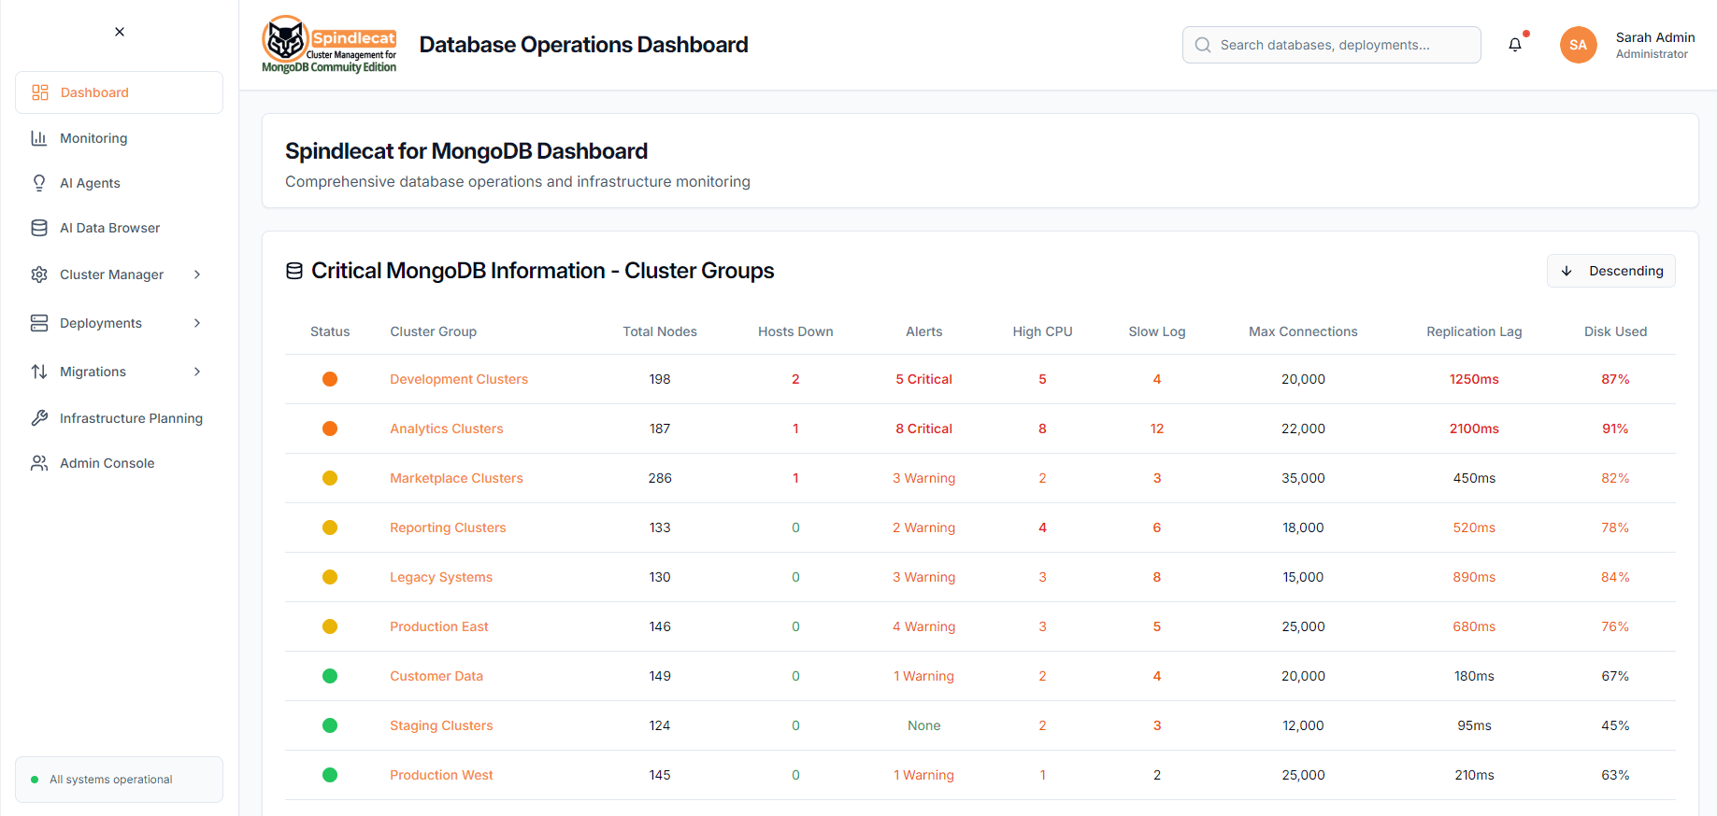
Task: Click the Infrastructure Planning wrench icon
Action: 39,418
